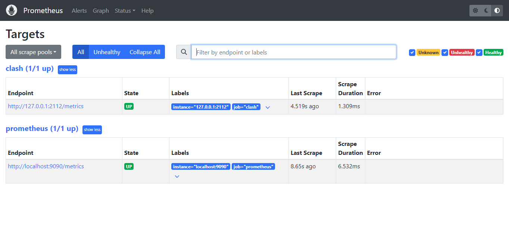Click the UP state badge for prometheus
This screenshot has height=225, width=509.
(129, 166)
